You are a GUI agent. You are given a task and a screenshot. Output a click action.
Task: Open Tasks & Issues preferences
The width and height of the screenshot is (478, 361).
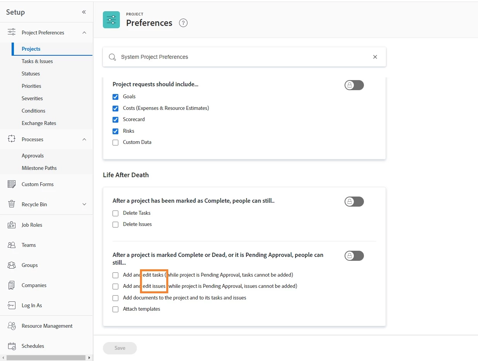[x=37, y=61]
